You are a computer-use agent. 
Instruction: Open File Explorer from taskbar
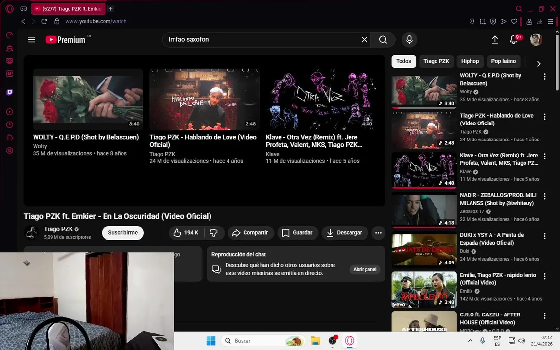pos(315,341)
